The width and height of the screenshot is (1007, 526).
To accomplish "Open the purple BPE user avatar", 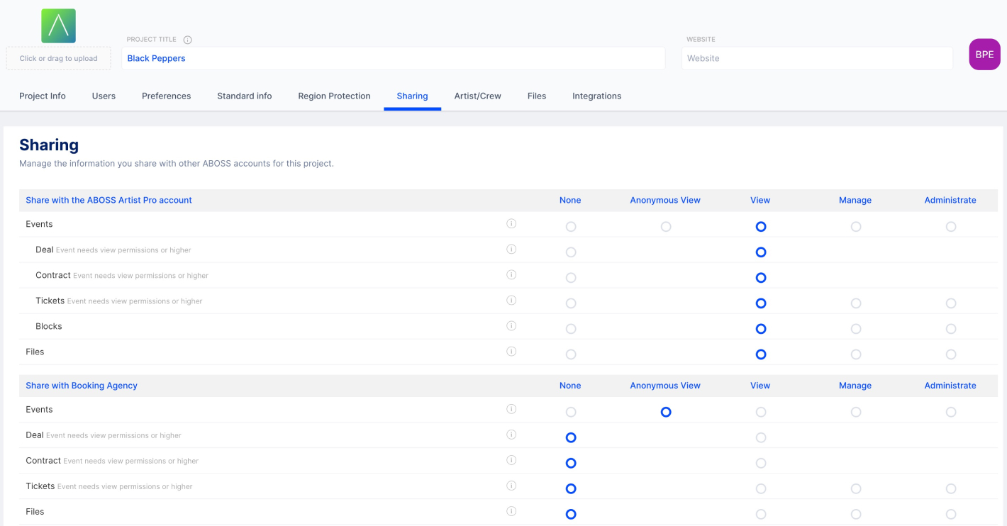I will (x=984, y=55).
